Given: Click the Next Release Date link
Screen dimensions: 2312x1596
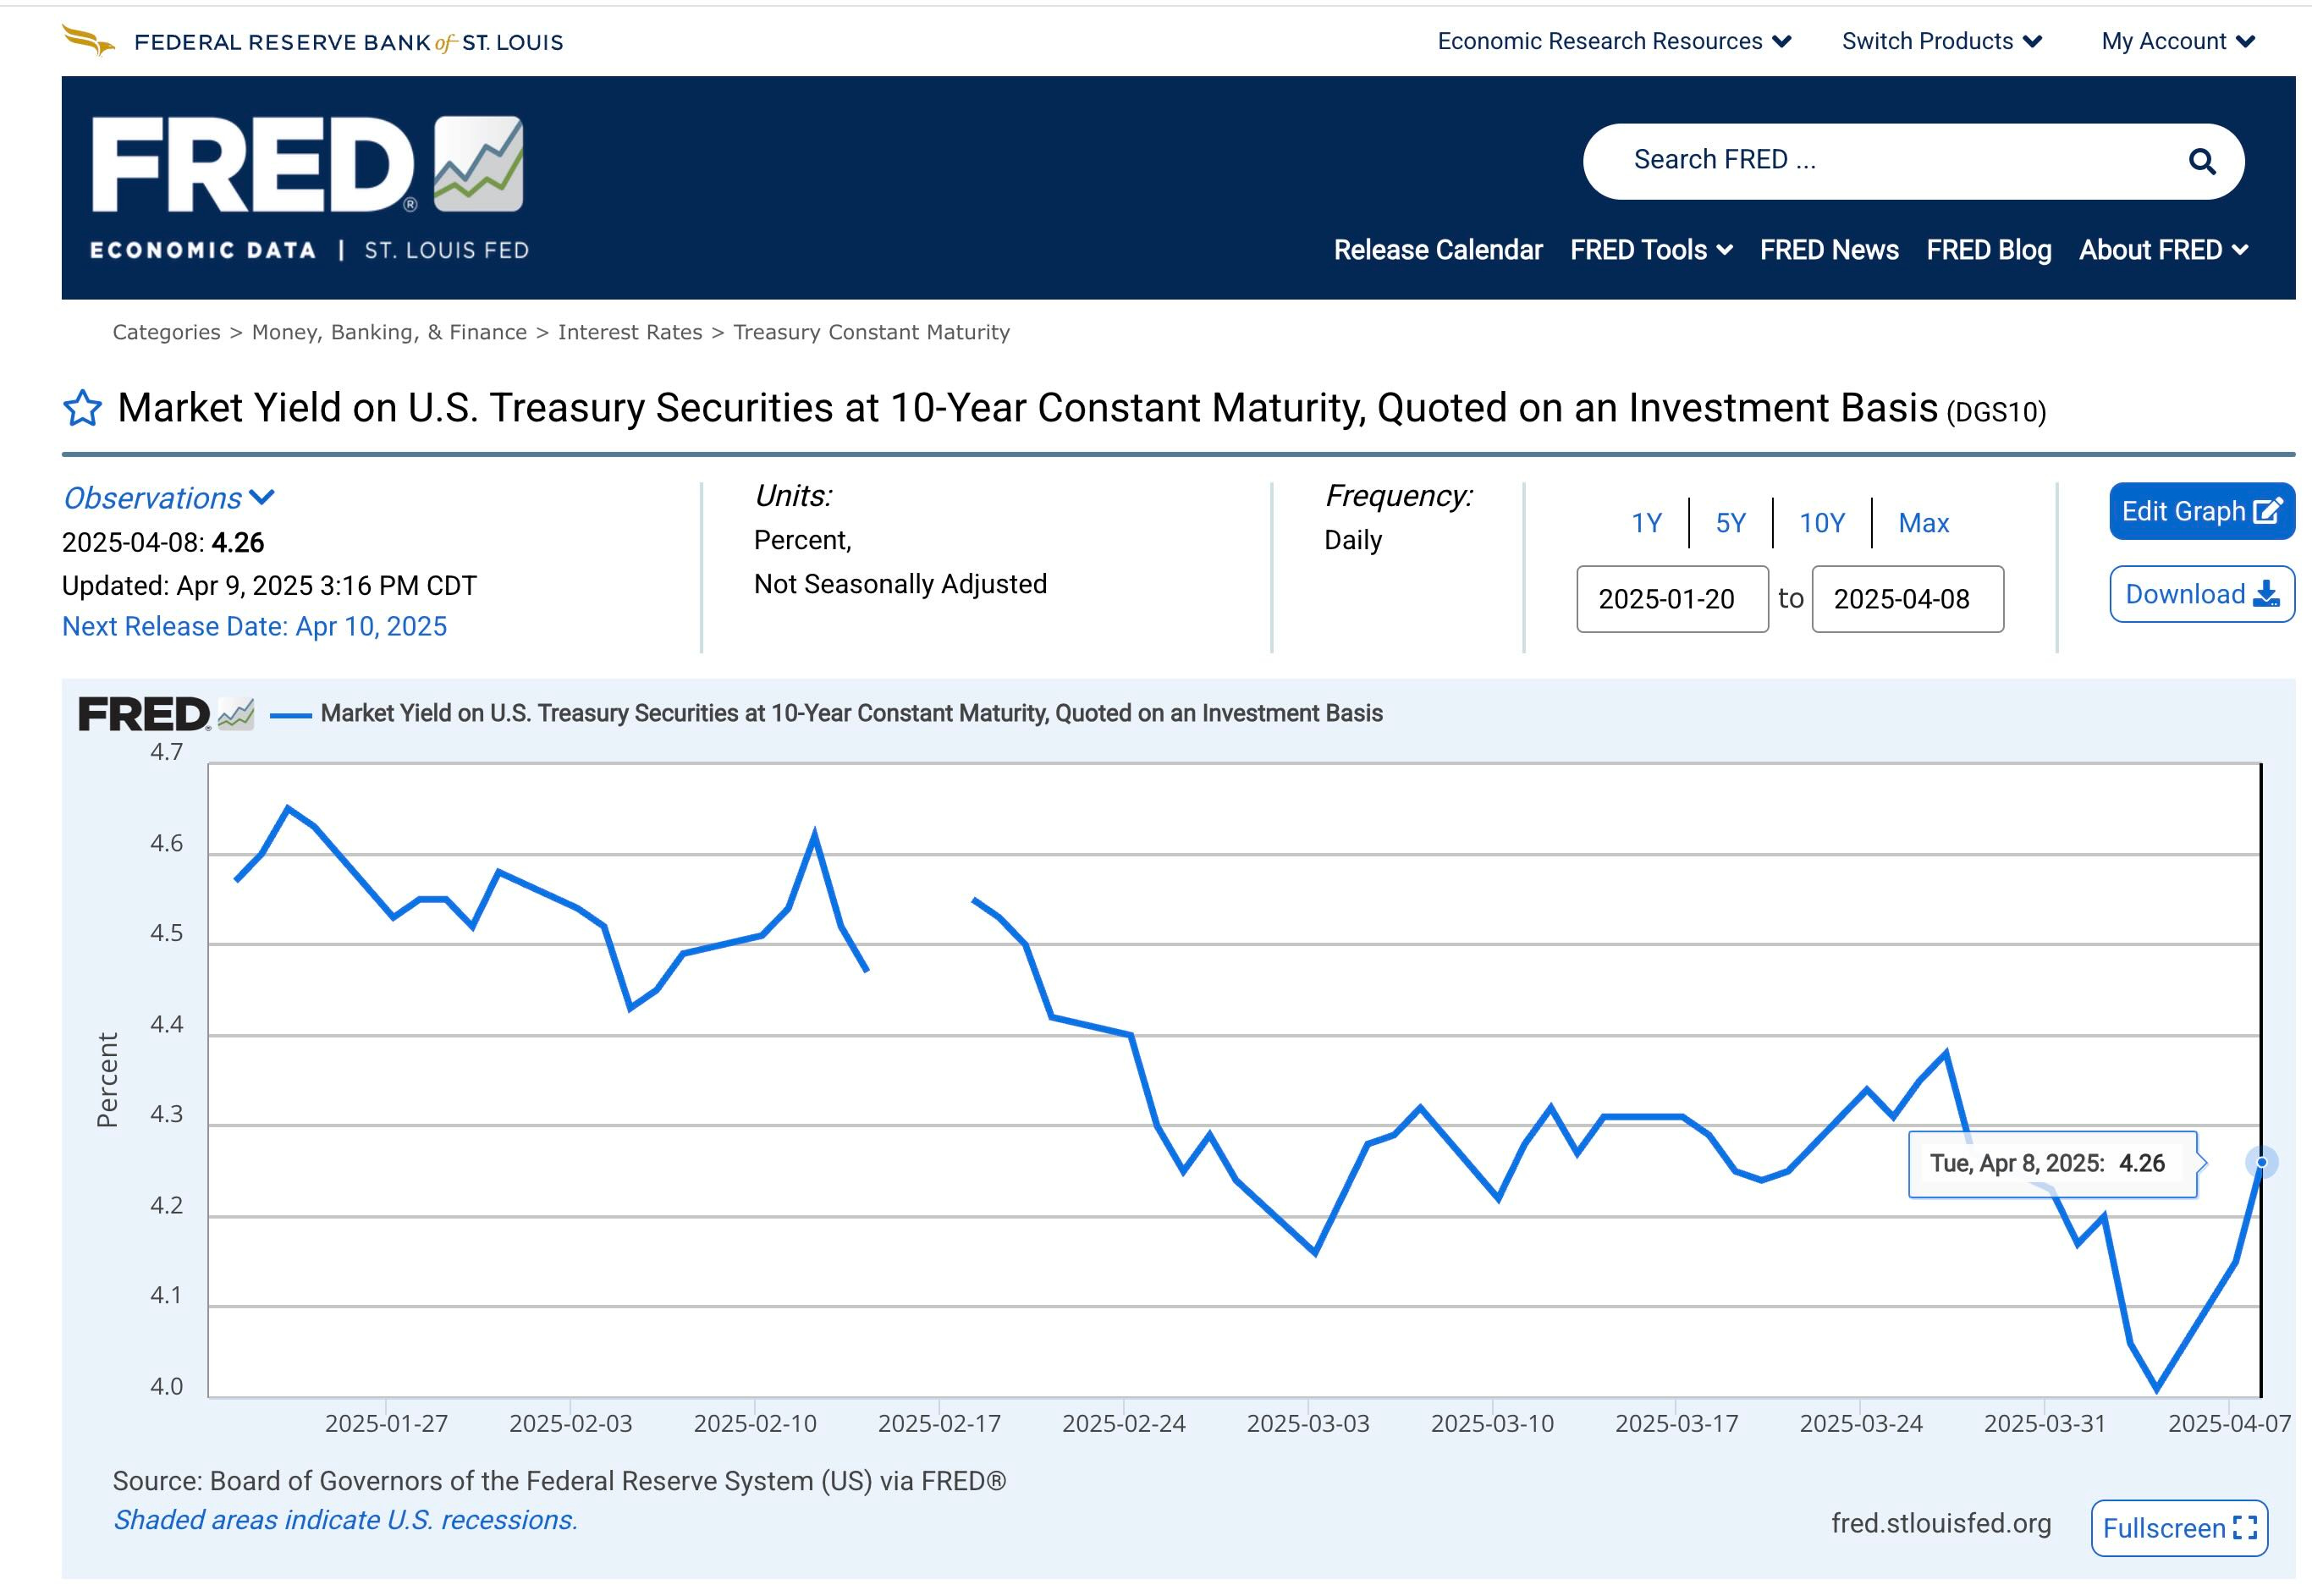Looking at the screenshot, I should click(254, 627).
